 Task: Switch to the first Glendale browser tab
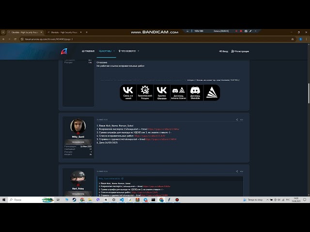click(25, 32)
